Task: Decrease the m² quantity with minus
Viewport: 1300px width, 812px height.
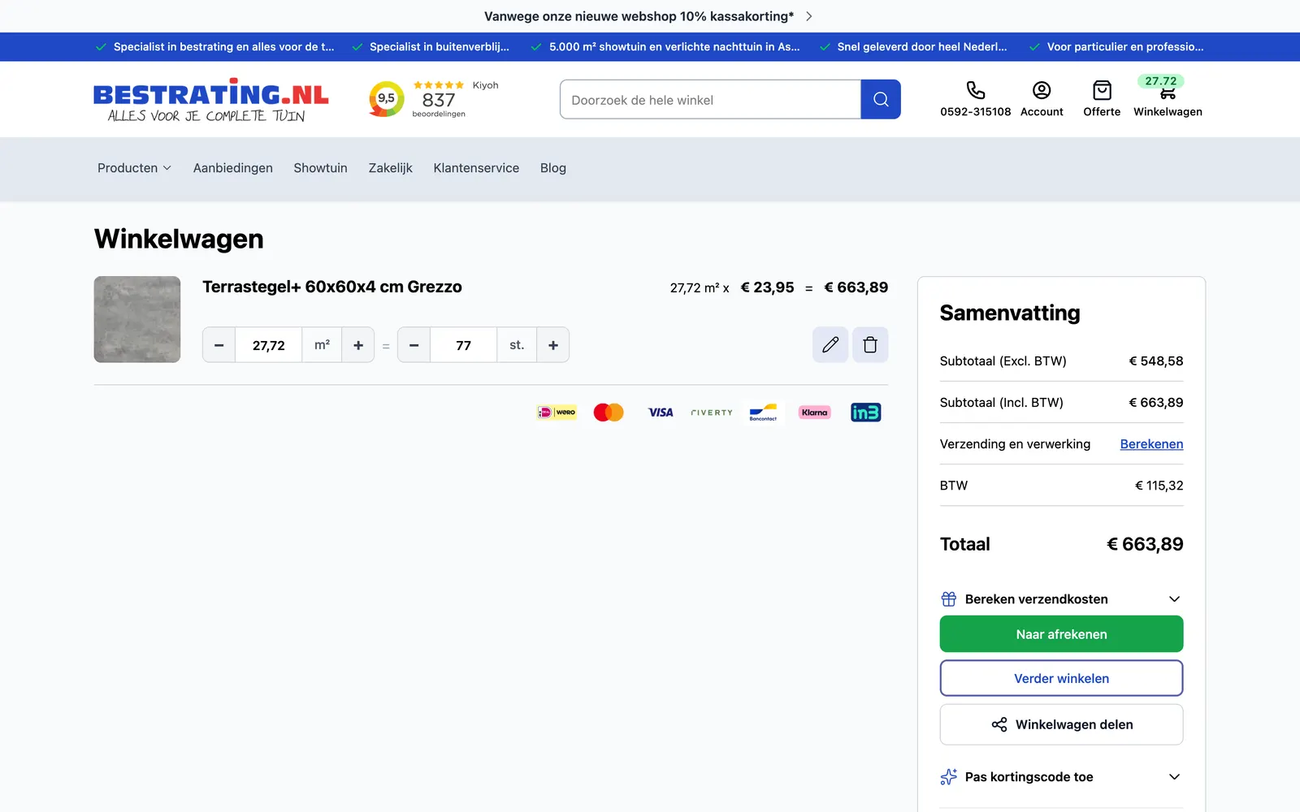Action: 219,345
